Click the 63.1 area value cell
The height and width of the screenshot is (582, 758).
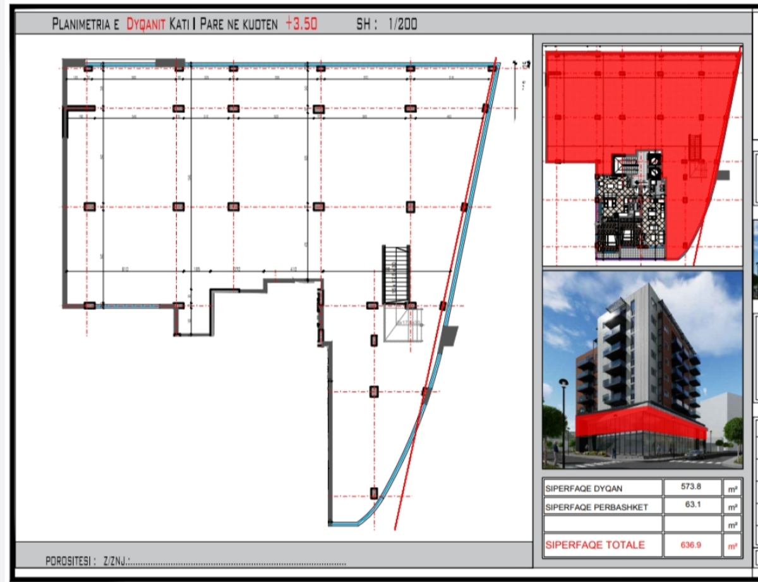click(x=692, y=505)
